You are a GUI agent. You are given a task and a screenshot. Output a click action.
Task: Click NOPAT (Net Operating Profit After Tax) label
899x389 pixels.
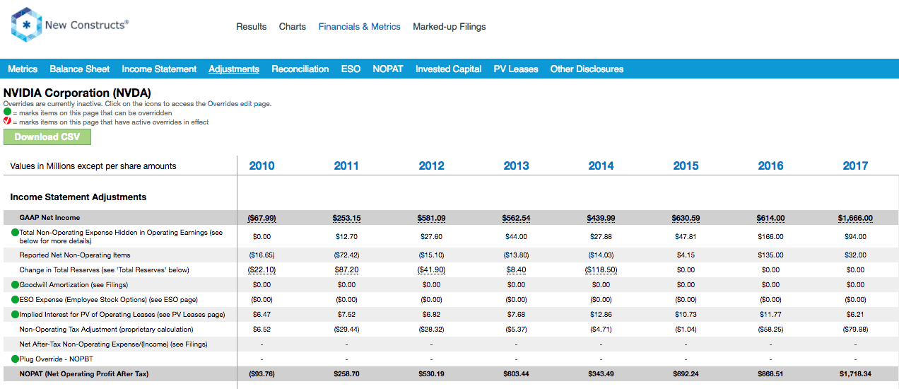click(x=84, y=374)
